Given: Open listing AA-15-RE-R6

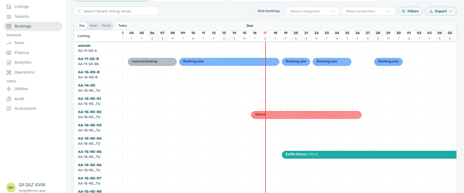Looking at the screenshot, I should tap(90, 165).
